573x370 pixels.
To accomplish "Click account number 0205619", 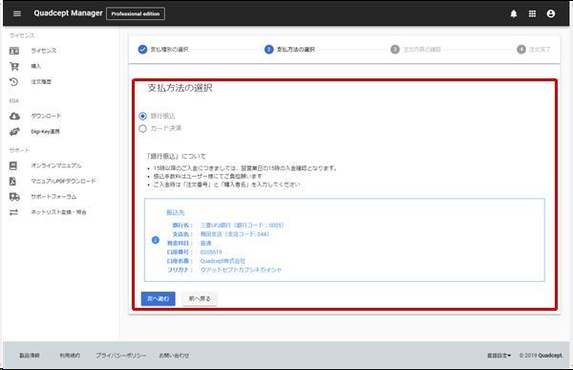I will 211,252.
